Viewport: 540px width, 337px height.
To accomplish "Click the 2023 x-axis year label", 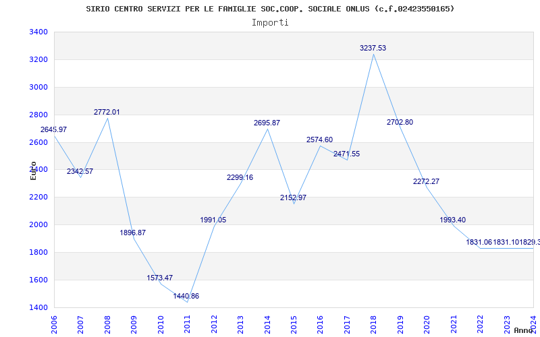I will [507, 324].
